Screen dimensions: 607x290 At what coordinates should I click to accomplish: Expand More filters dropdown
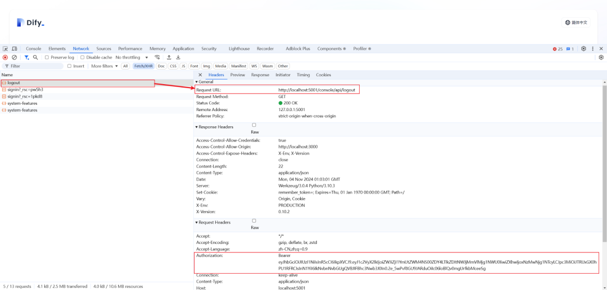click(105, 66)
